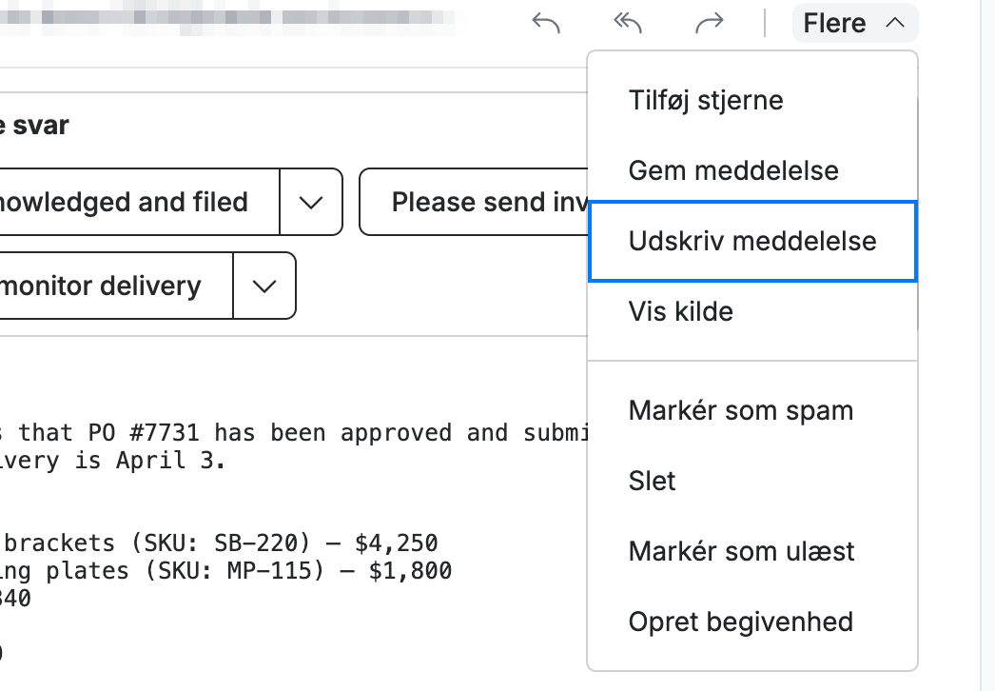Click the reply-all double arrow icon

[628, 24]
